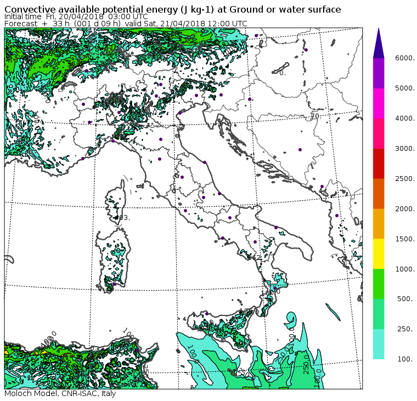The image size is (417, 401).
Task: Click the '0.' minimum value label
Action: [283, 73]
